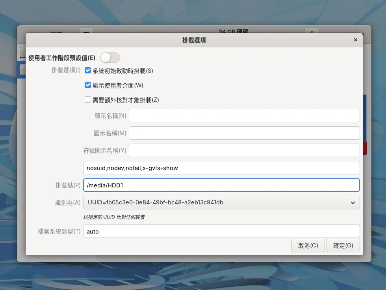Image resolution: width=386 pixels, height=290 pixels.
Task: Click the 掛載選項 dialog title bar
Action: click(194, 40)
